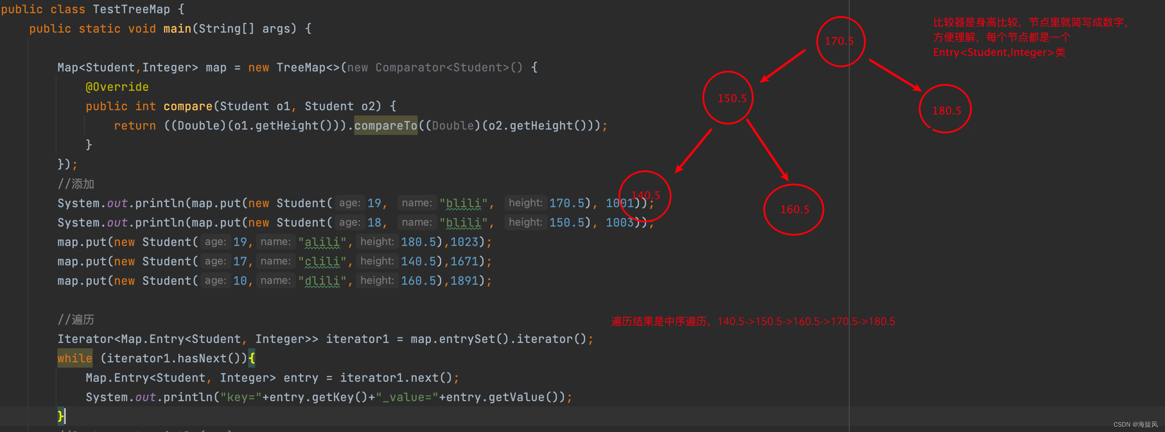The width and height of the screenshot is (1165, 432).
Task: Click map.entrySet().iterator() expression
Action: pos(499,339)
